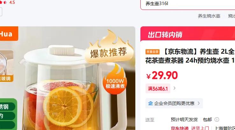Click the blue 企 enterprise icon
Viewport: 235px width, 130px height.
tap(151, 103)
